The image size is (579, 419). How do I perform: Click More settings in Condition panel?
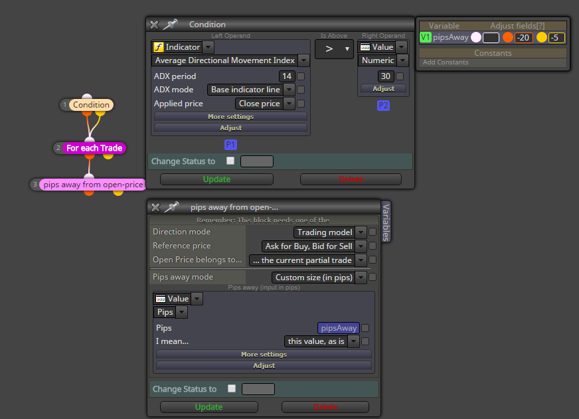(x=231, y=117)
